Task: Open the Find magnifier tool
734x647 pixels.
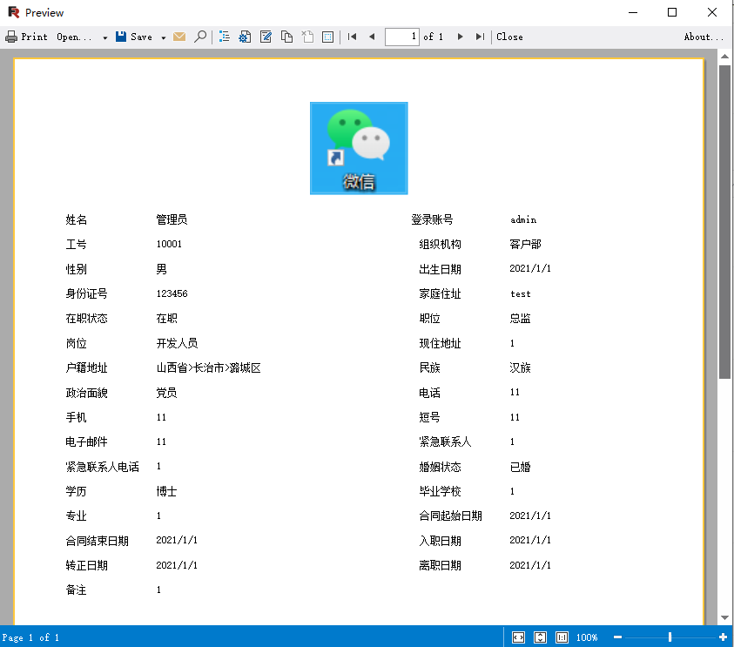Action: point(200,37)
